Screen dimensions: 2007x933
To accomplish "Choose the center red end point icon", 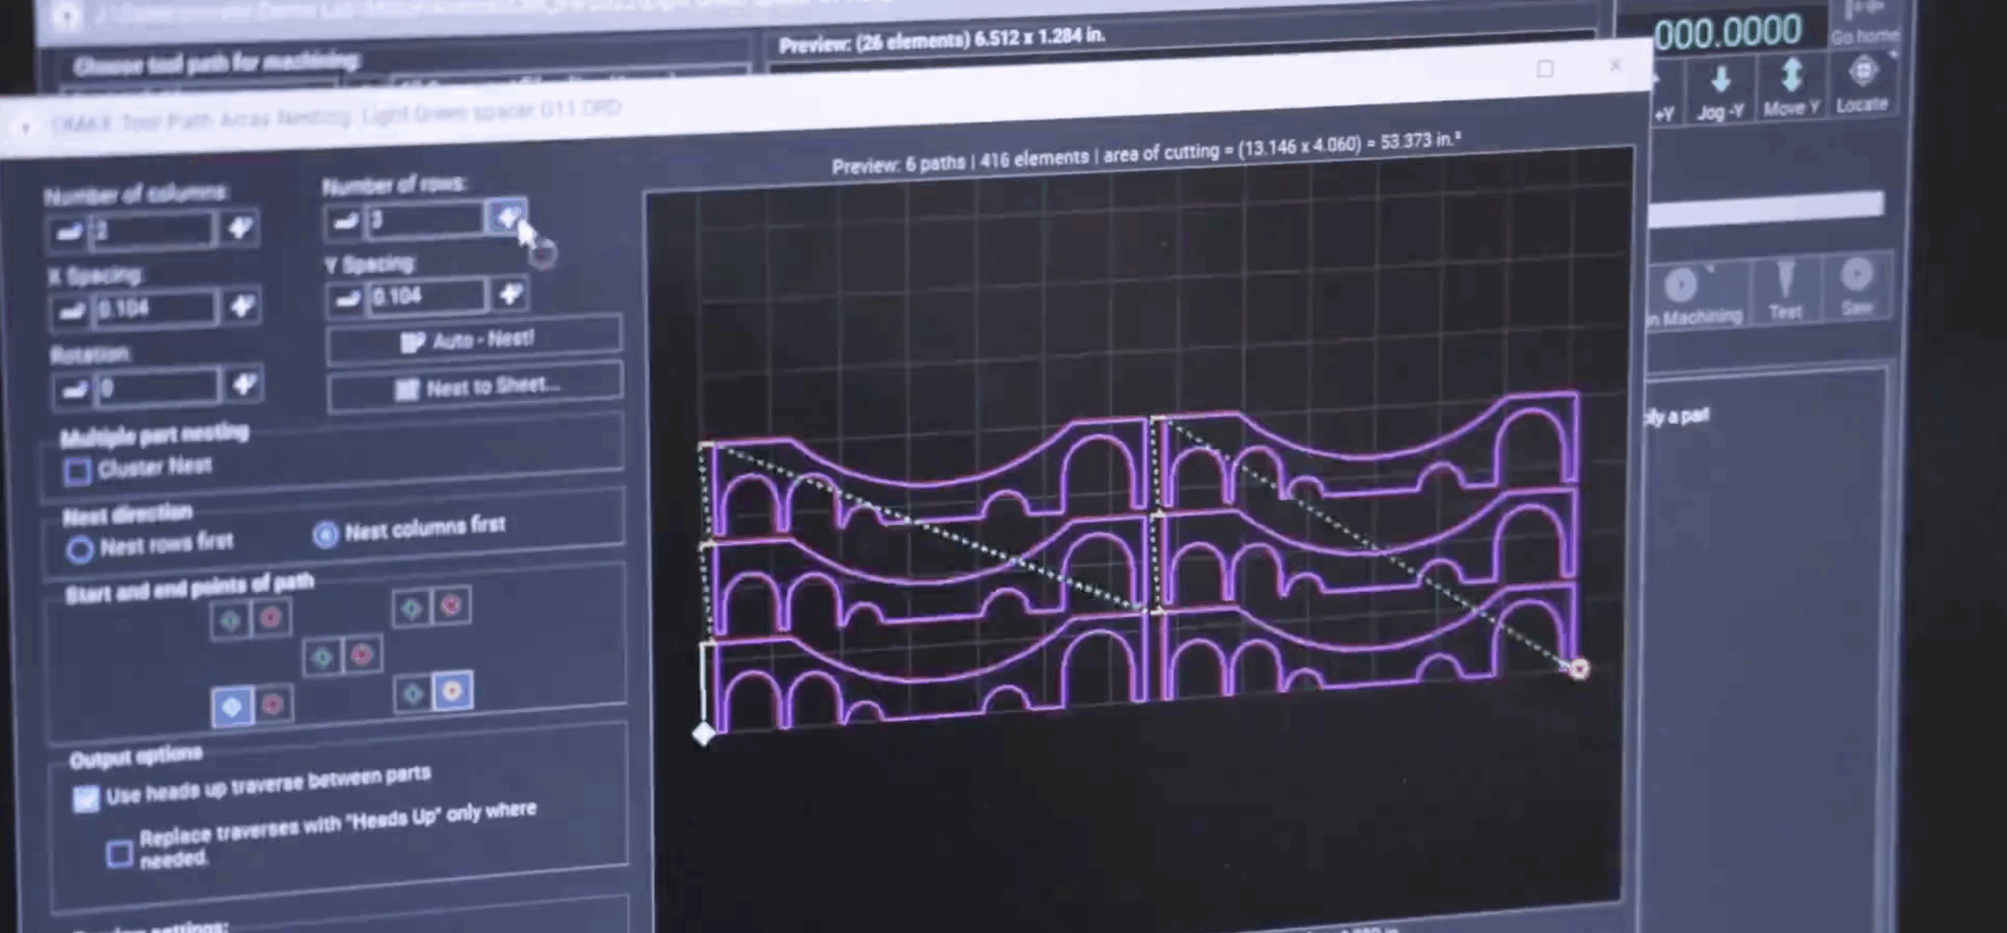I will pyautogui.click(x=361, y=654).
